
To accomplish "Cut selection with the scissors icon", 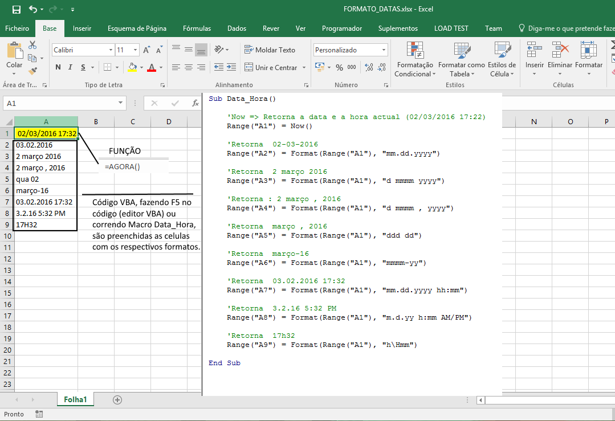I will (32, 45).
